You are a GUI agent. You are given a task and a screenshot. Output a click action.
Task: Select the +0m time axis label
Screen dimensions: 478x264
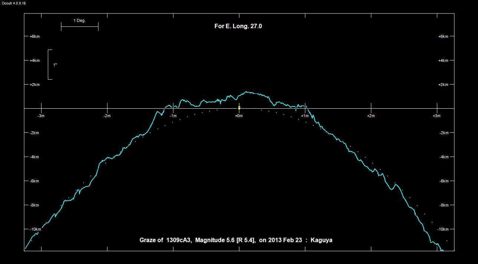239,116
